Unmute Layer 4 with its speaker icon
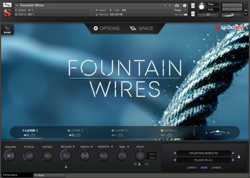The height and width of the screenshot is (178, 250). 163,135
